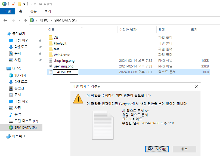
Task: Select the FileVault folder name
Action: 60,43
